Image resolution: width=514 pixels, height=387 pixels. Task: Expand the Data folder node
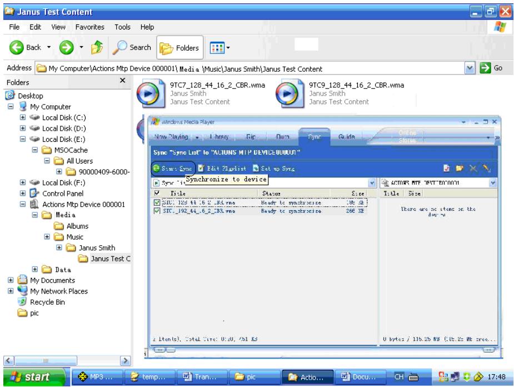(x=35, y=269)
